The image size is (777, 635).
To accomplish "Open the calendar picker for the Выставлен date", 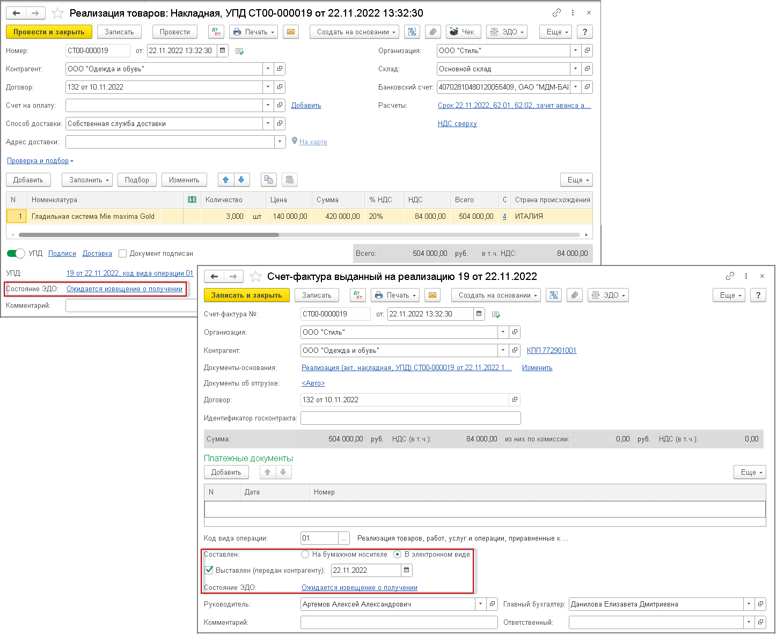I will 407,570.
